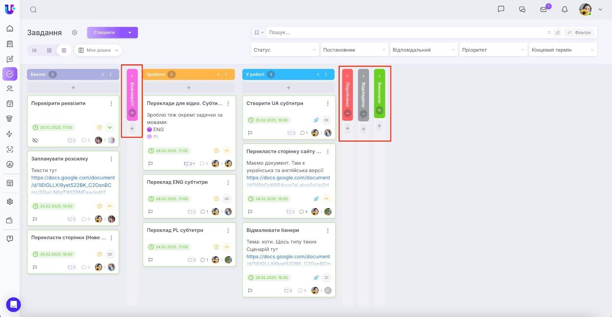Open the Пріоритет filter dropdown
The width and height of the screenshot is (612, 317).
pyautogui.click(x=493, y=50)
